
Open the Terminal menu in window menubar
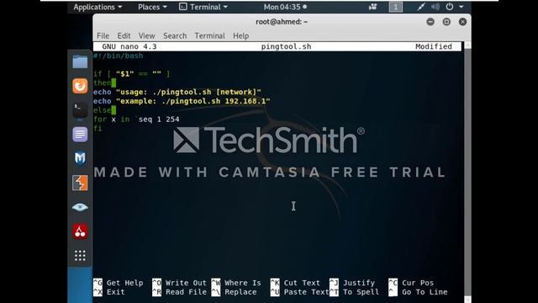209,35
